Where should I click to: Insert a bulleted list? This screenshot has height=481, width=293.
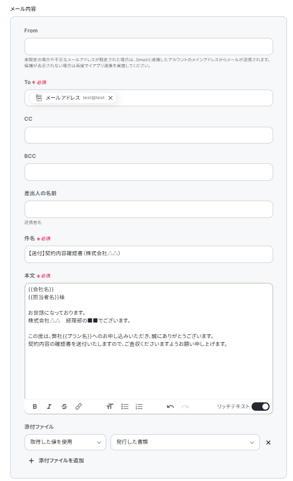[124, 407]
